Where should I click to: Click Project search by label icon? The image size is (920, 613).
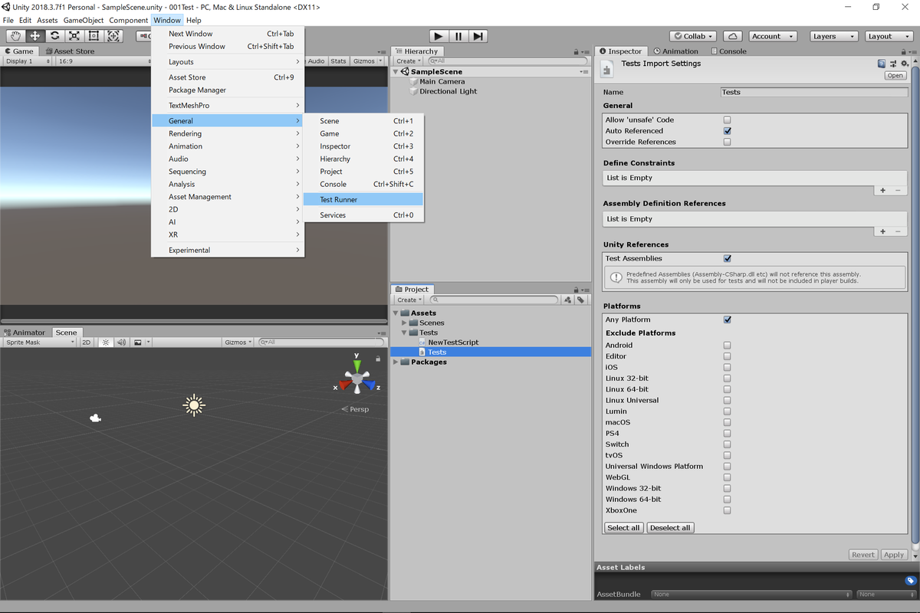click(581, 300)
